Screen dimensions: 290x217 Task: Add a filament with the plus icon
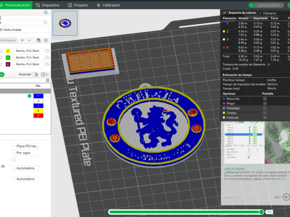22,40
